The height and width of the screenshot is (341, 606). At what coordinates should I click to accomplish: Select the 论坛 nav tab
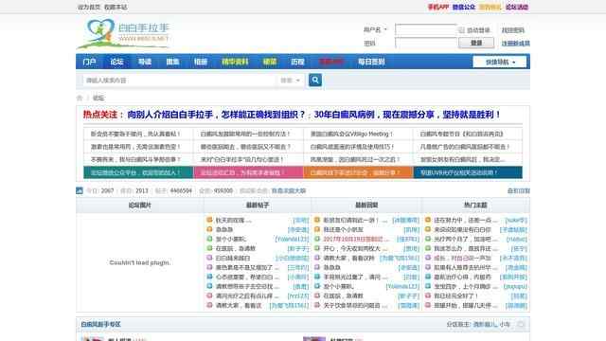pos(116,62)
